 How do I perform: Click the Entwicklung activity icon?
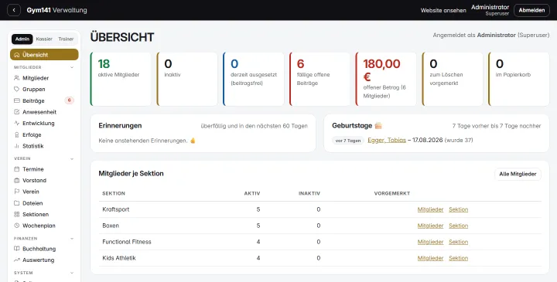pos(17,124)
